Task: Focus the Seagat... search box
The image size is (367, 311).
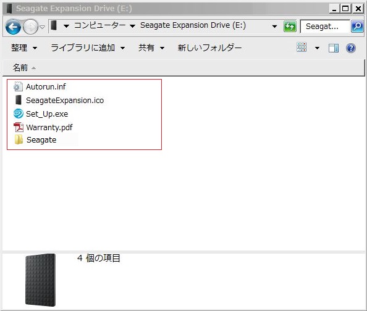Action: (325, 26)
